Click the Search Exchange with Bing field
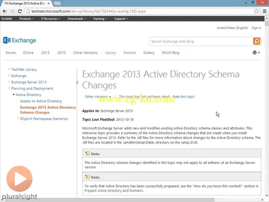Viewport: 269px width, 202px height. point(201,42)
